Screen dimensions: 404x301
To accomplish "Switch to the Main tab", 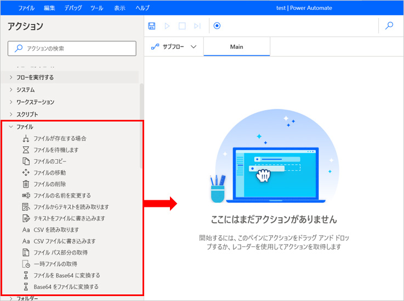I will click(x=236, y=47).
